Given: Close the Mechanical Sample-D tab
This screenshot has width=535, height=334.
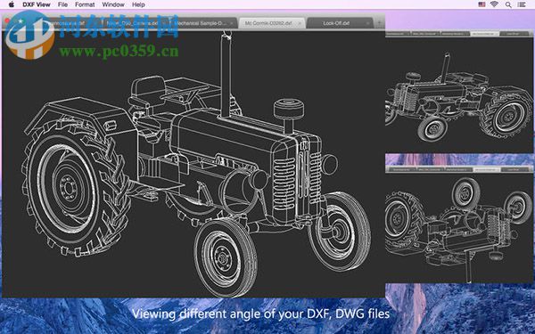Looking at the screenshot, I should [x=232, y=23].
